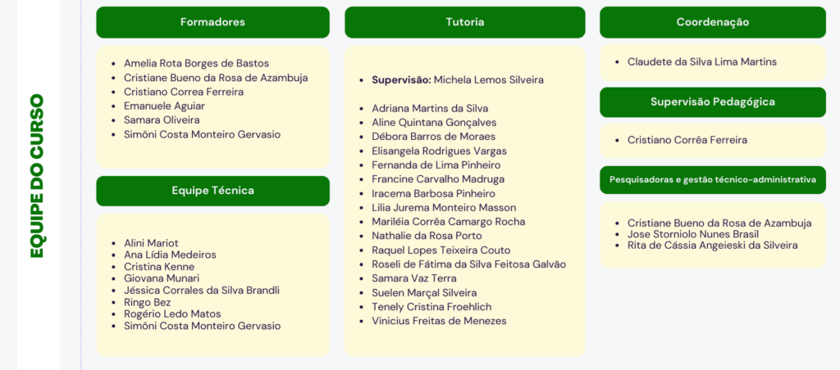This screenshot has width=840, height=370.
Task: Select Samara Vaz Terra in Tutoria list
Action: pos(415,278)
